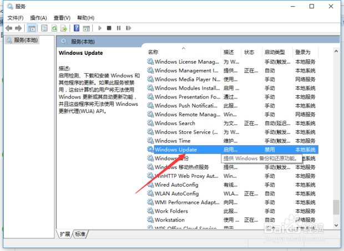Click the Restart Service icon
Viewport: 344px width, 251px height.
(128, 28)
